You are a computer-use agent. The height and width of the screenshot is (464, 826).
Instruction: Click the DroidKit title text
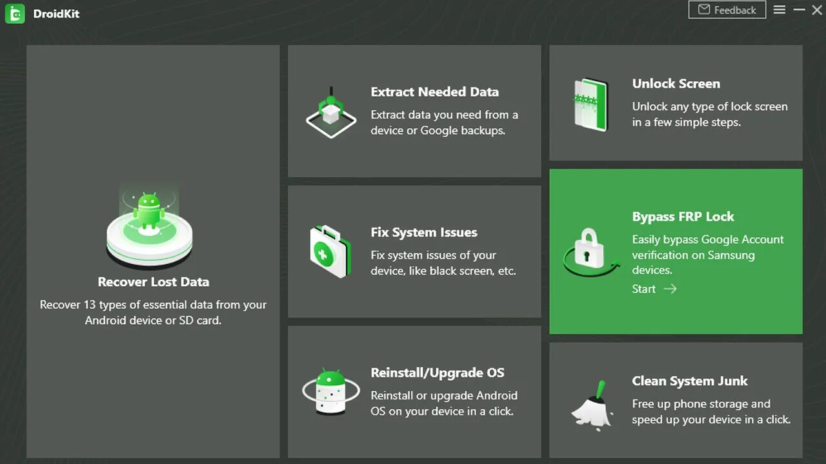(x=56, y=14)
